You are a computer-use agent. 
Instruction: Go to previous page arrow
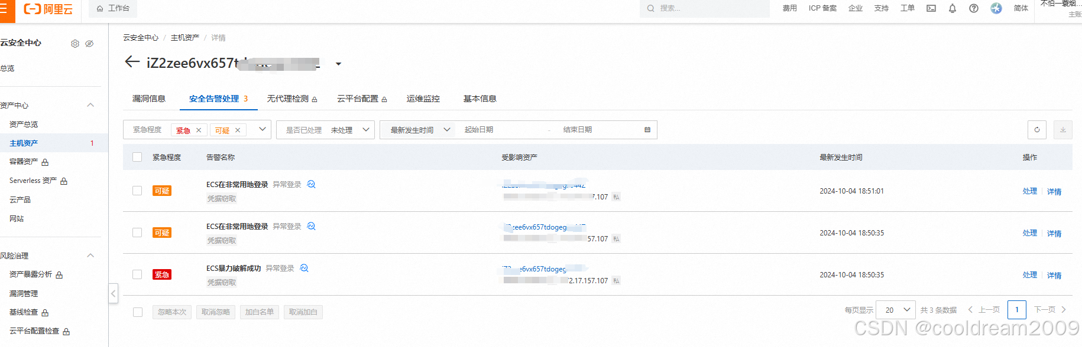(970, 309)
